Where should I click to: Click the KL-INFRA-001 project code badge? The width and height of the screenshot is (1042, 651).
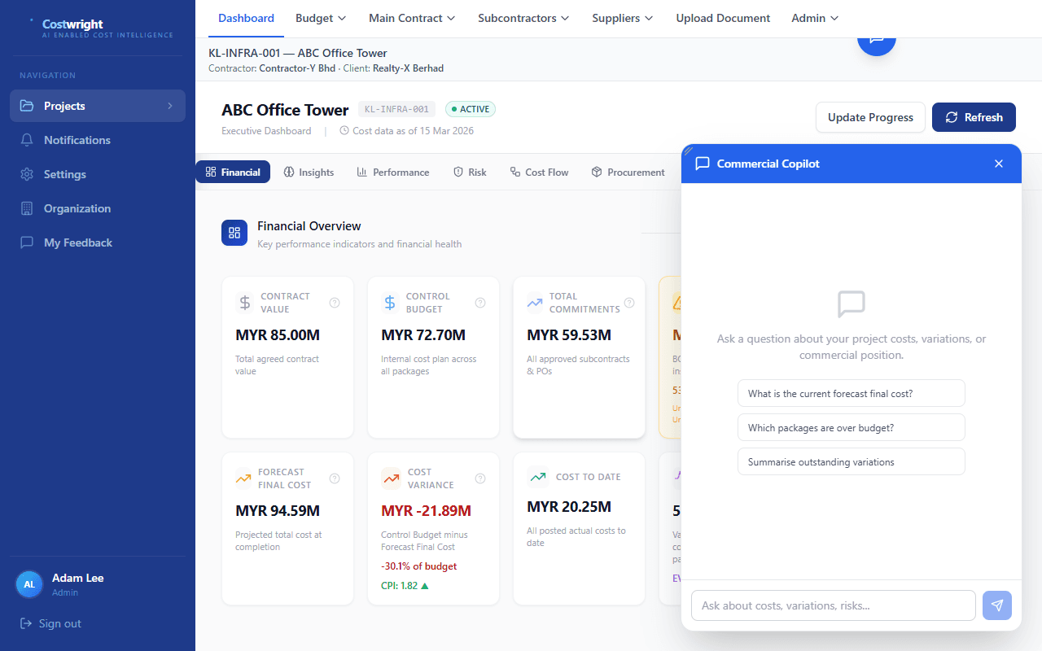396,109
